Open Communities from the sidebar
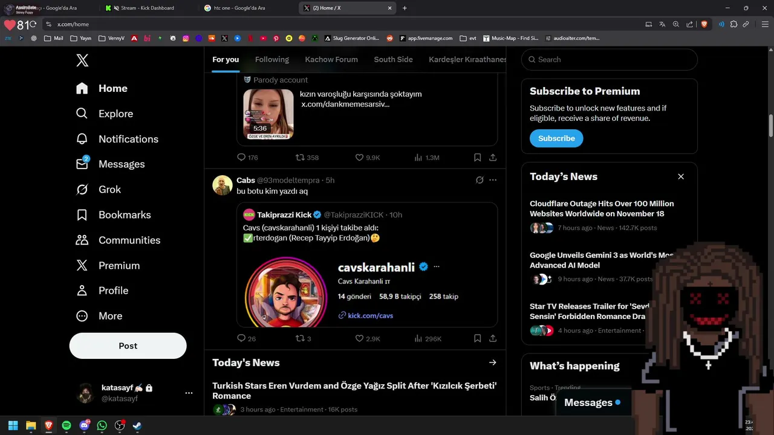The height and width of the screenshot is (435, 774). (118, 240)
